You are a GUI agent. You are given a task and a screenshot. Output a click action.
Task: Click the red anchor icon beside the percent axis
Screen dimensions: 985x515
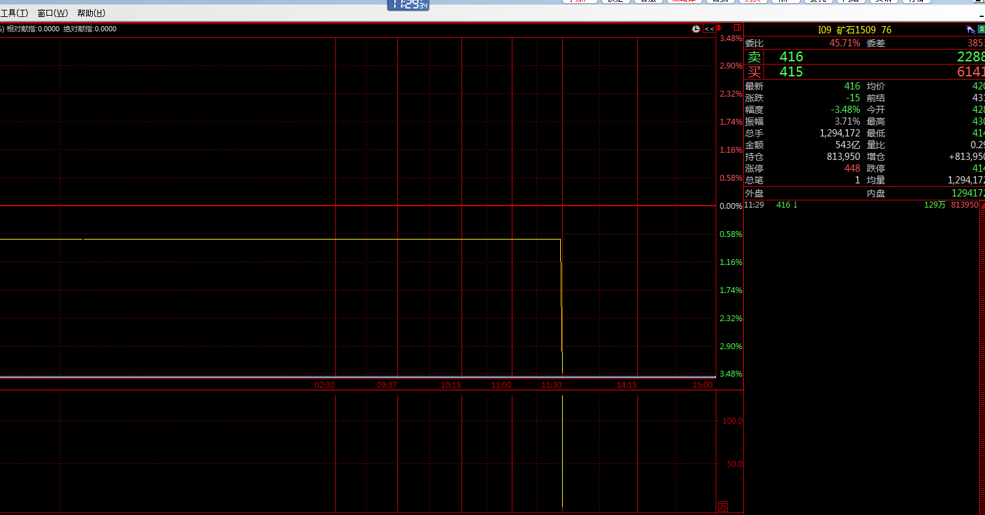coord(719,28)
